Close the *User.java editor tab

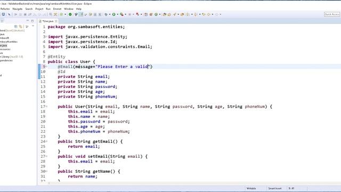(56, 21)
